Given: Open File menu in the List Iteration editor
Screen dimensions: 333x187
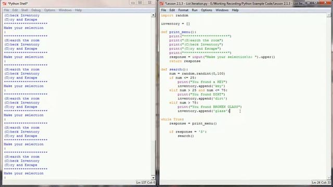Looking at the screenshot, I should point(163,10).
